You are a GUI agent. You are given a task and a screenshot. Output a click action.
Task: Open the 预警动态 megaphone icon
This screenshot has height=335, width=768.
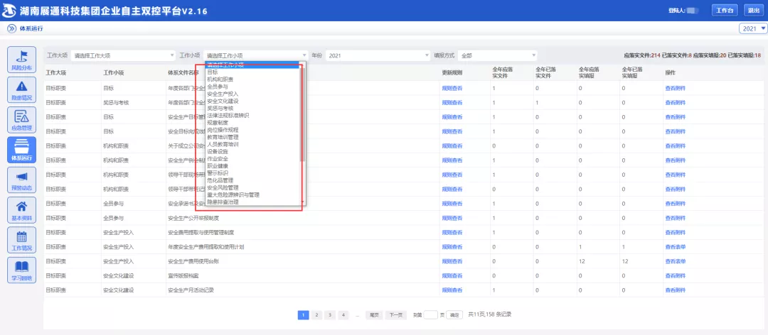tap(22, 180)
